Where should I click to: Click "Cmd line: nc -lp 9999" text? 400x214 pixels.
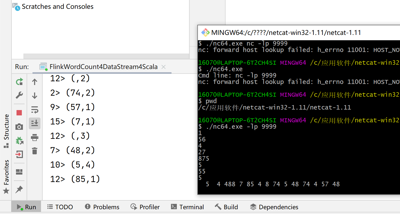[238, 75]
